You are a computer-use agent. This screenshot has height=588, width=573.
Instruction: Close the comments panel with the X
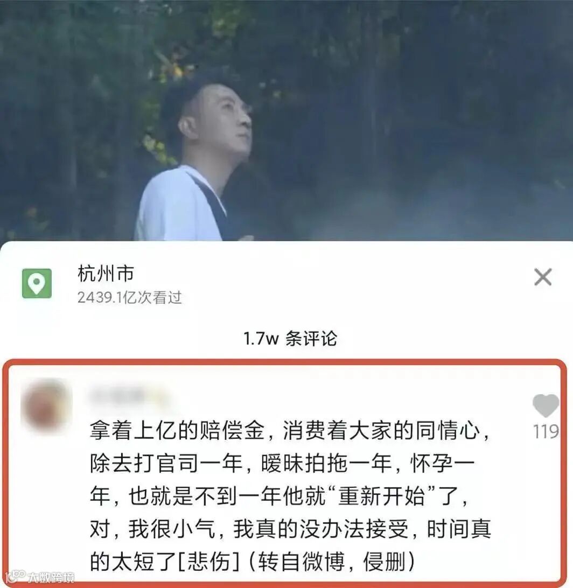543,277
